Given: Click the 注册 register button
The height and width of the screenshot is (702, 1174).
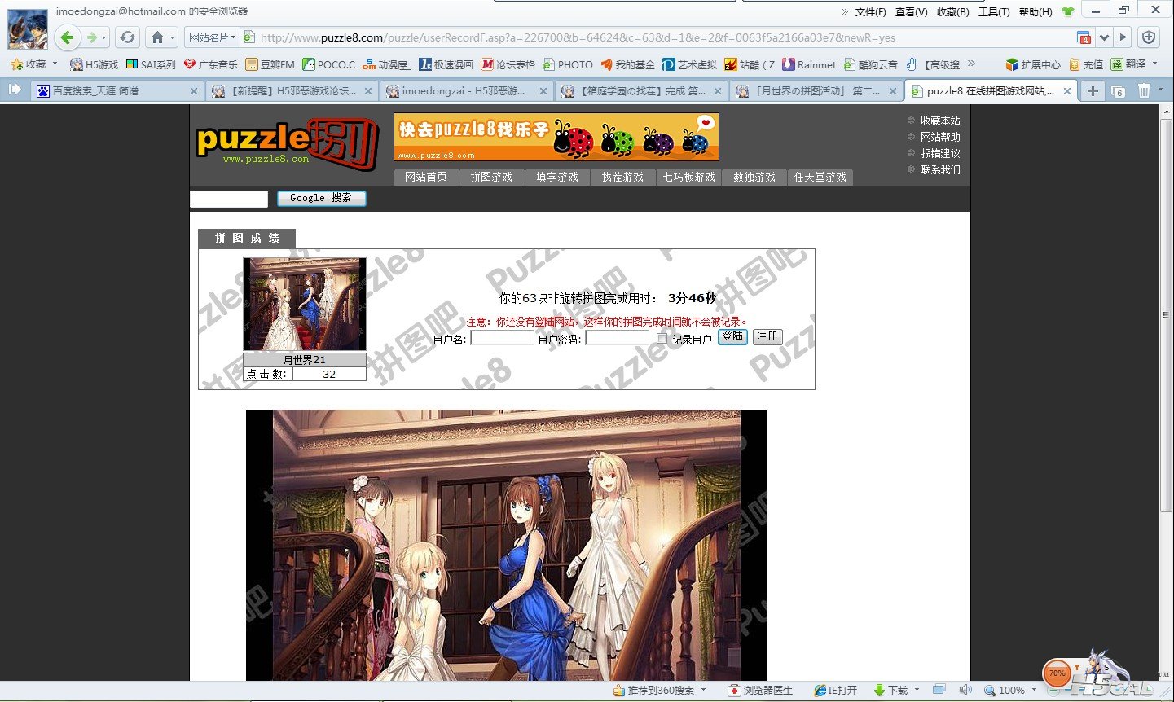Looking at the screenshot, I should 767,336.
